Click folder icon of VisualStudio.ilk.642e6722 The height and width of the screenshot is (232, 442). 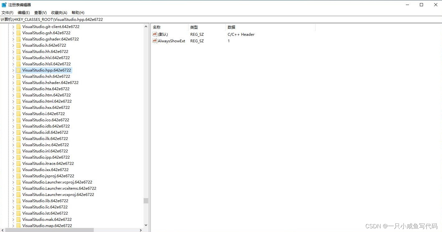point(18,139)
